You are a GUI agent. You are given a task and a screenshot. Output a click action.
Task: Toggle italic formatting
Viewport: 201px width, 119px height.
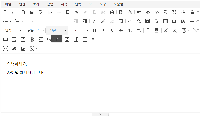tap(103, 30)
